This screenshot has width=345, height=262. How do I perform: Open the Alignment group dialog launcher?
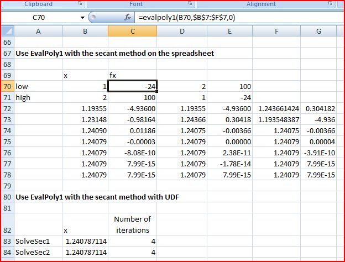pyautogui.click(x=330, y=3)
